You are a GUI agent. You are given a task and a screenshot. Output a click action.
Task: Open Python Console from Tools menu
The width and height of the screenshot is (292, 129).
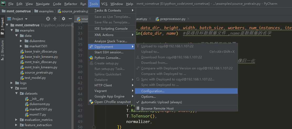107,58
